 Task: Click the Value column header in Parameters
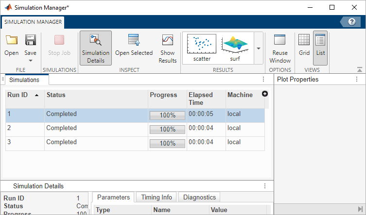pyautogui.click(x=238, y=210)
